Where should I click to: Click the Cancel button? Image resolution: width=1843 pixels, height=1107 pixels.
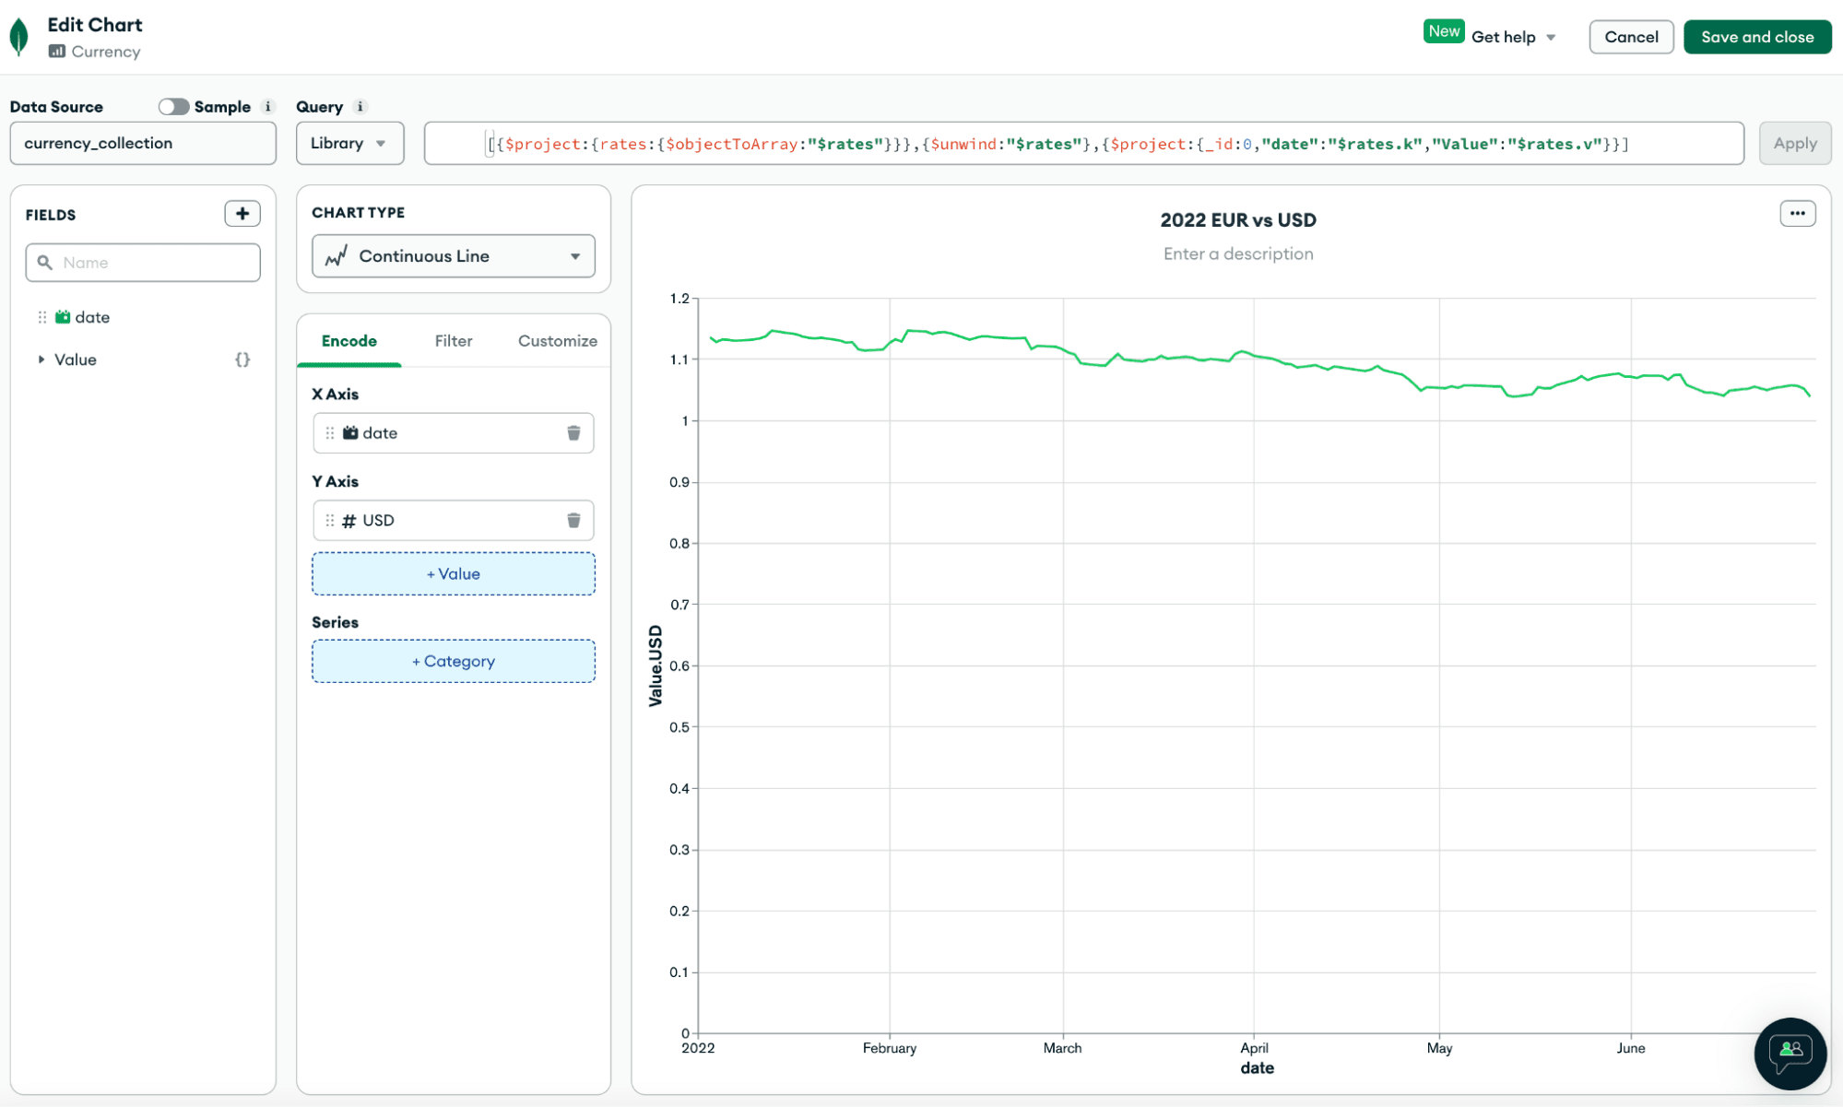pos(1631,37)
